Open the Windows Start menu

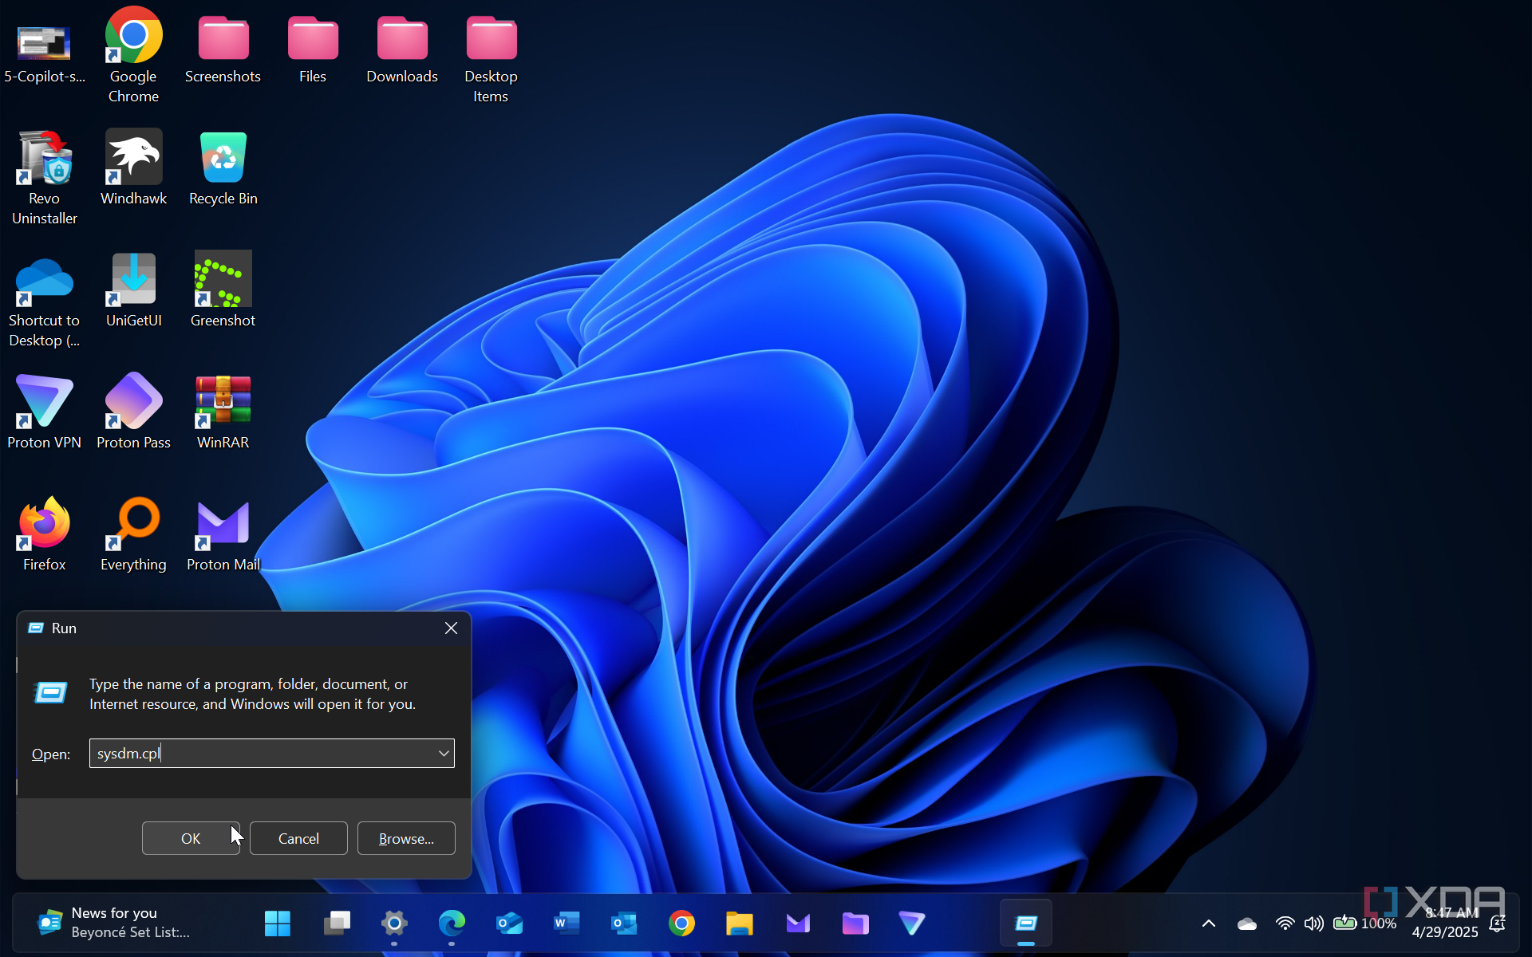pyautogui.click(x=277, y=924)
